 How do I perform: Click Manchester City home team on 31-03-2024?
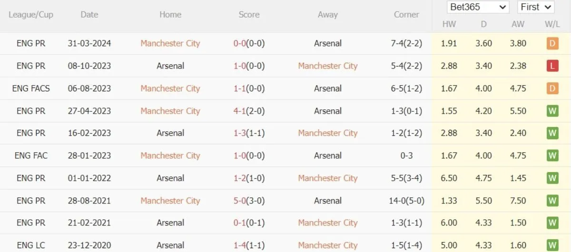(x=170, y=43)
